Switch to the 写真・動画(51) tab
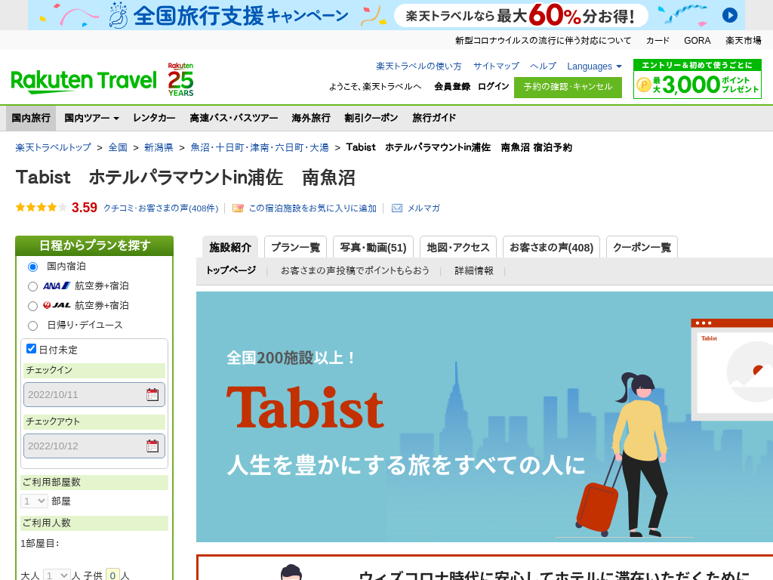The width and height of the screenshot is (773, 580). (x=373, y=247)
